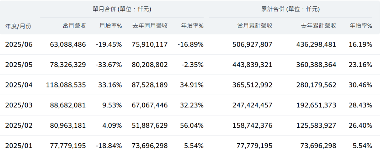Click last year cumulative 436,298,481

(316, 44)
